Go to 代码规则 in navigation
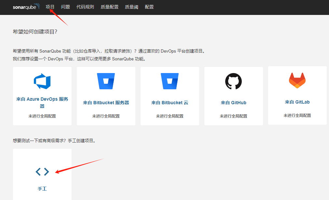Image resolution: width=329 pixels, height=200 pixels. pos(85,7)
